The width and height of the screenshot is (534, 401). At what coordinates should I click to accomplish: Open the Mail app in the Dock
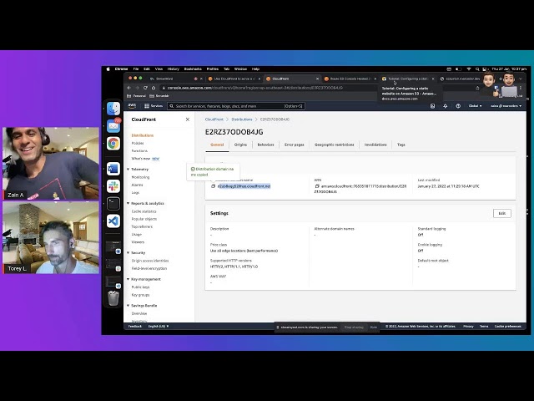(x=113, y=126)
